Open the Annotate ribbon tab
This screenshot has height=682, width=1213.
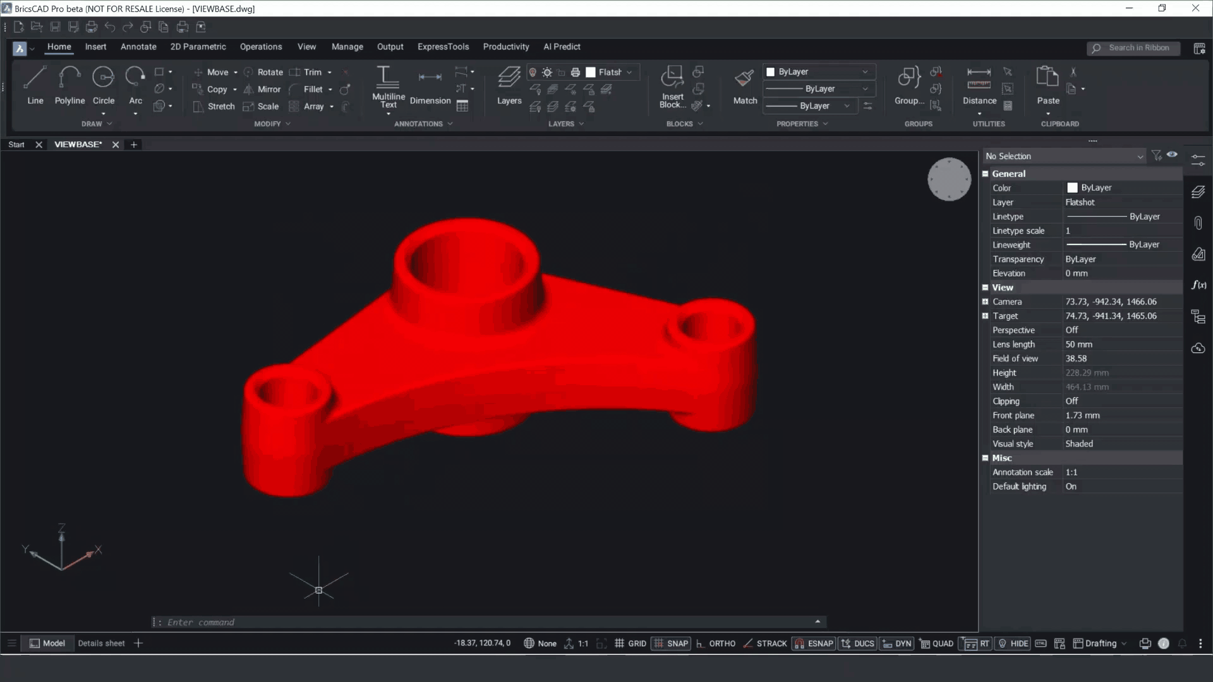(138, 47)
